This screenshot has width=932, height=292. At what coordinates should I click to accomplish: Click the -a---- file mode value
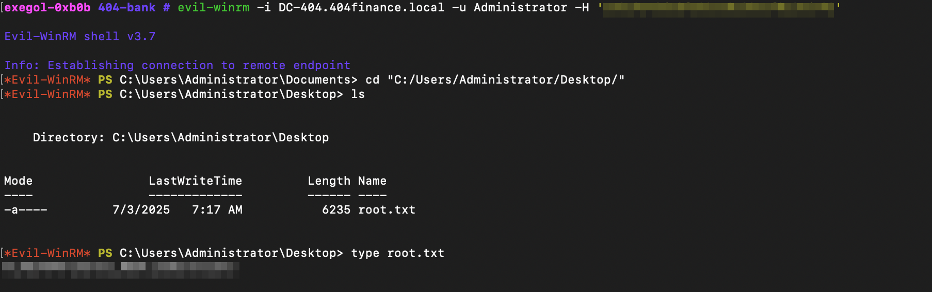25,210
